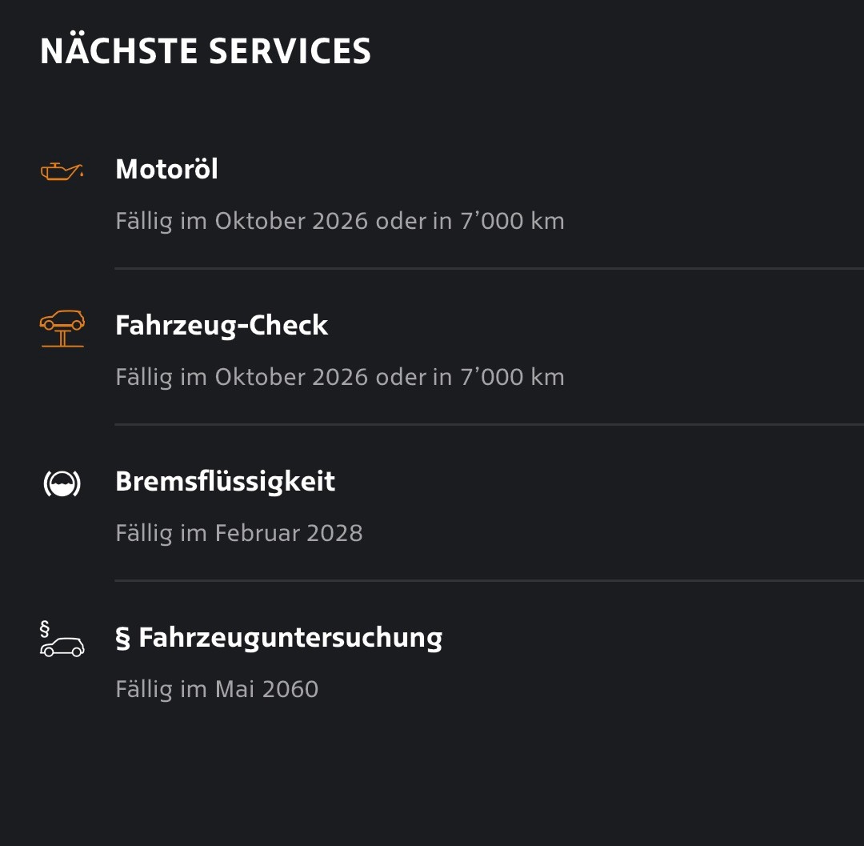Viewport: 864px width, 846px height.
Task: Tap the brake fluid warning icon
Action: [x=62, y=483]
